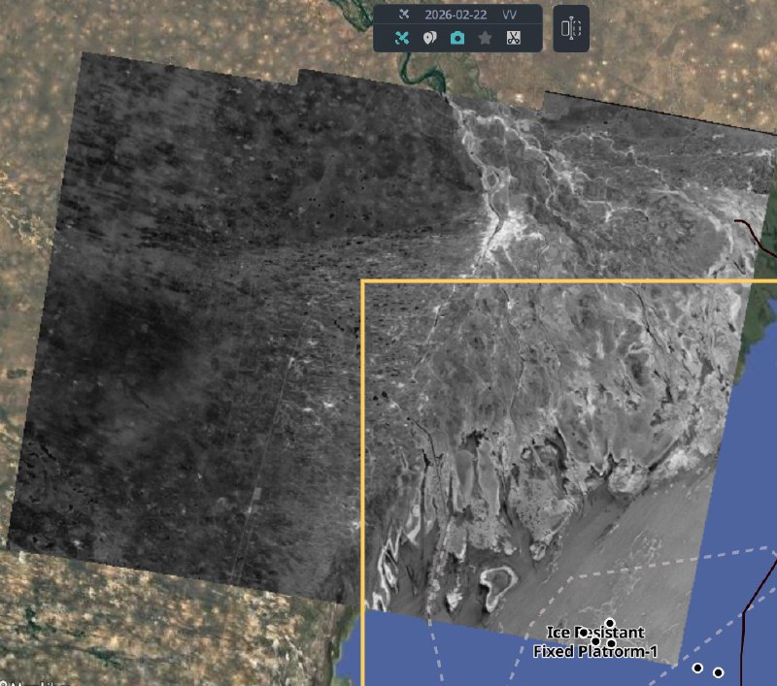Toggle the star favorite icon

pos(486,39)
